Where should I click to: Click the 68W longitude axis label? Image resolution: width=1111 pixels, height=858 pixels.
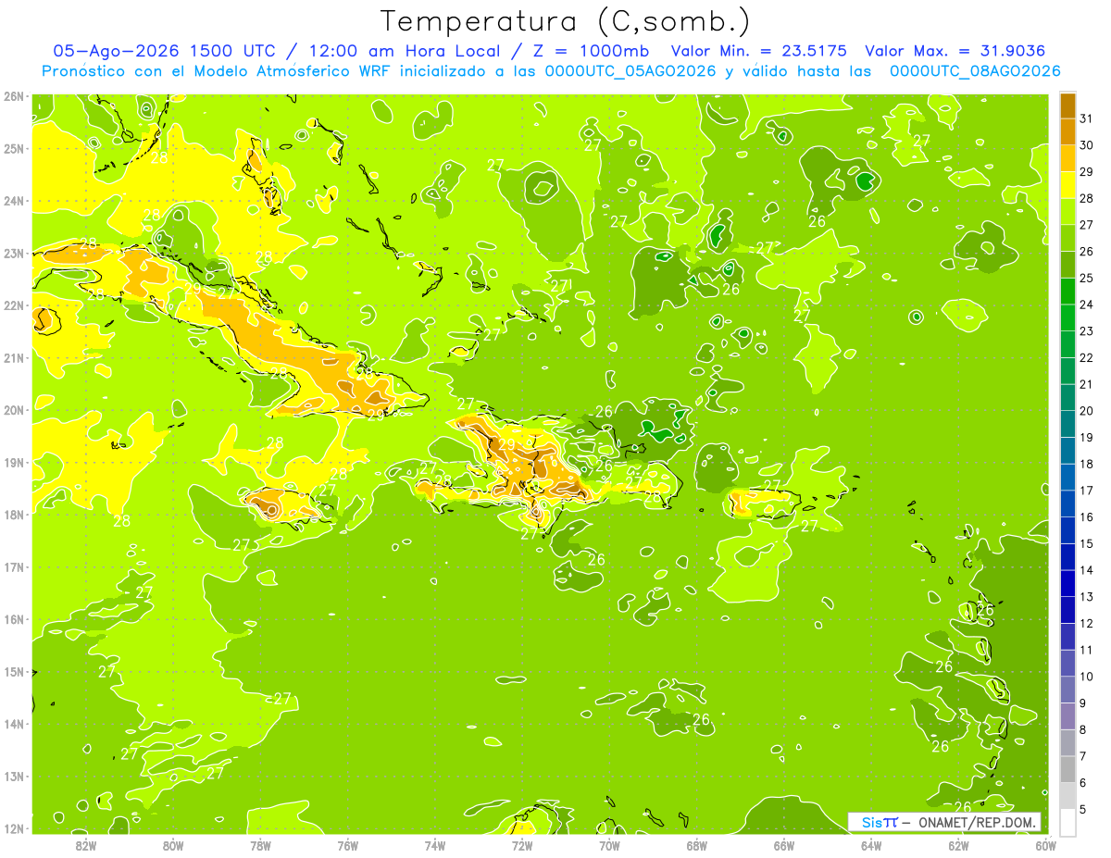pyautogui.click(x=697, y=845)
